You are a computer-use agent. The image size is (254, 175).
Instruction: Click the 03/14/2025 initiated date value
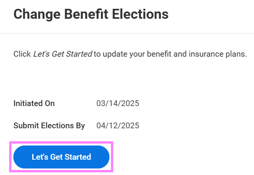pos(118,103)
